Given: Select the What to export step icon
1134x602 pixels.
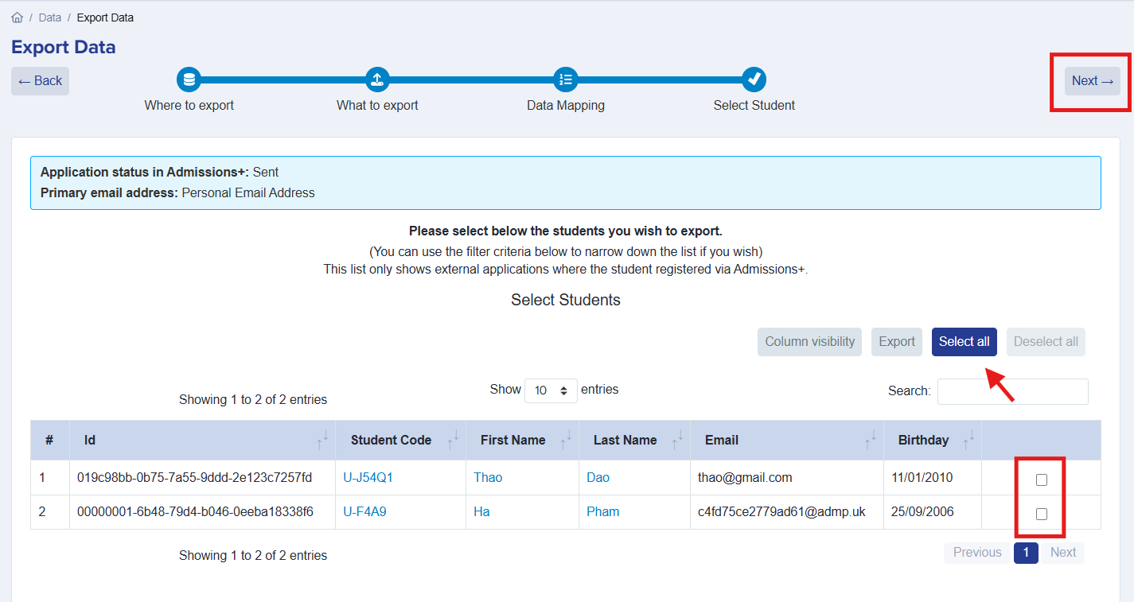Looking at the screenshot, I should (377, 80).
